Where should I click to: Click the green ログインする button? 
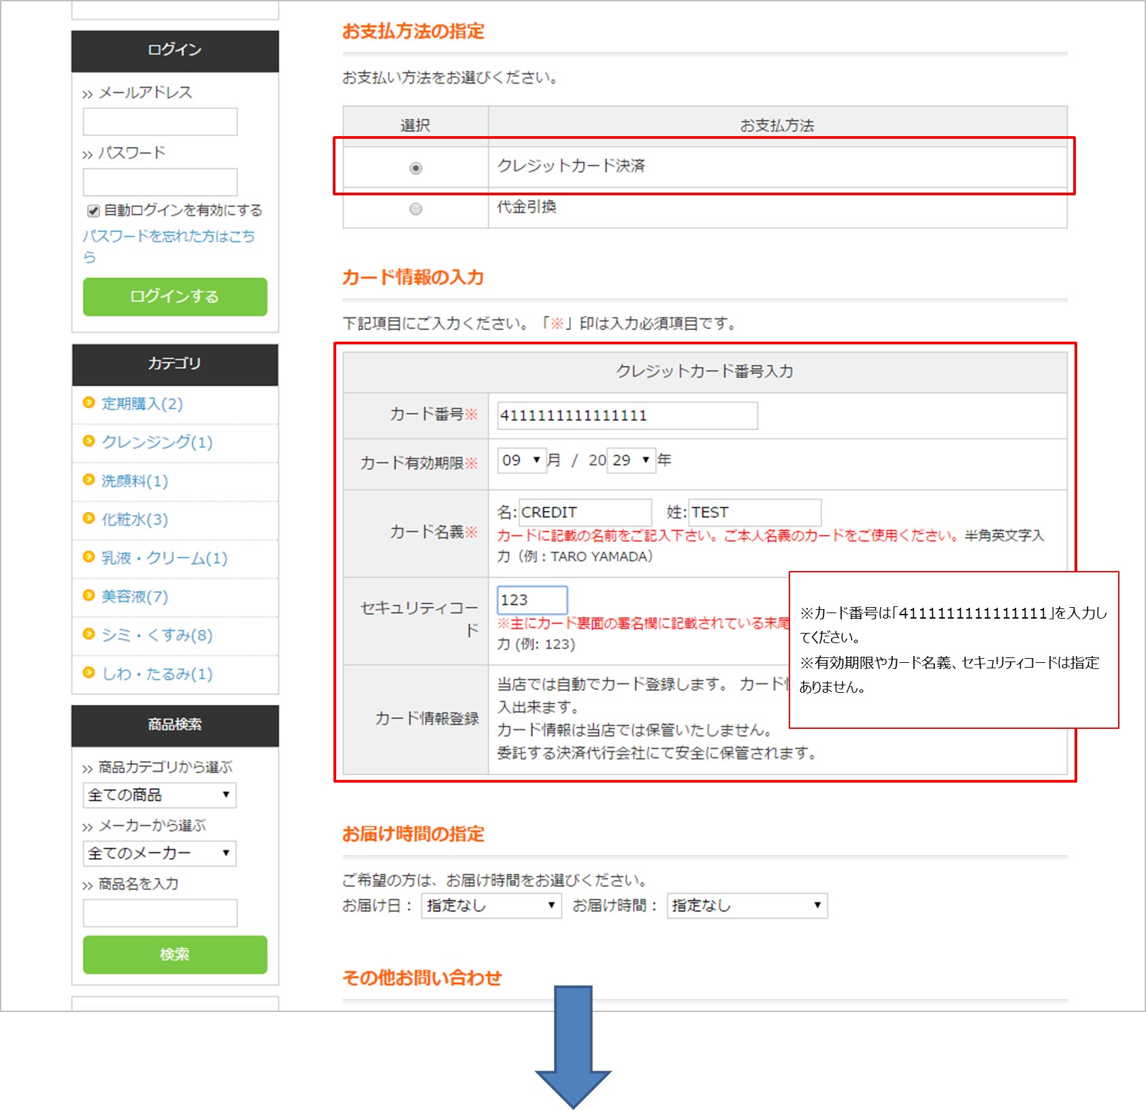tap(175, 297)
